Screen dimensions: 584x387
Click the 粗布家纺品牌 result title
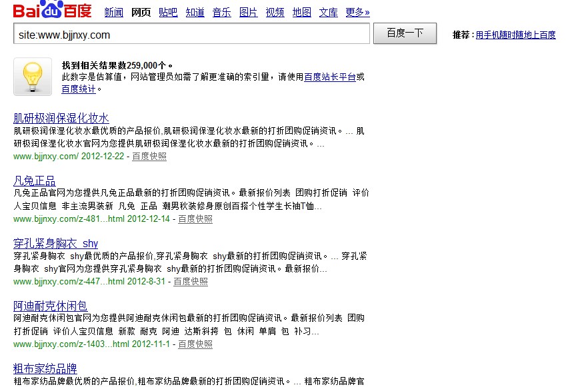(x=45, y=368)
